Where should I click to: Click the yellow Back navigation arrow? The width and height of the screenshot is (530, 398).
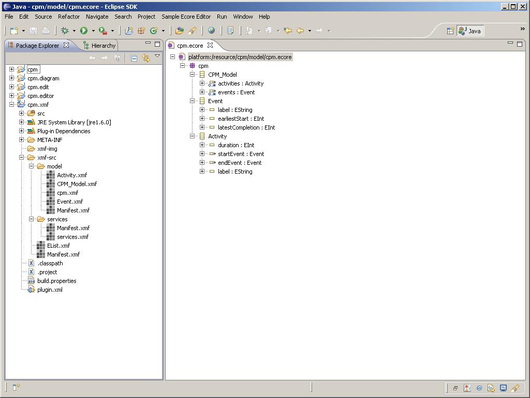[300, 31]
